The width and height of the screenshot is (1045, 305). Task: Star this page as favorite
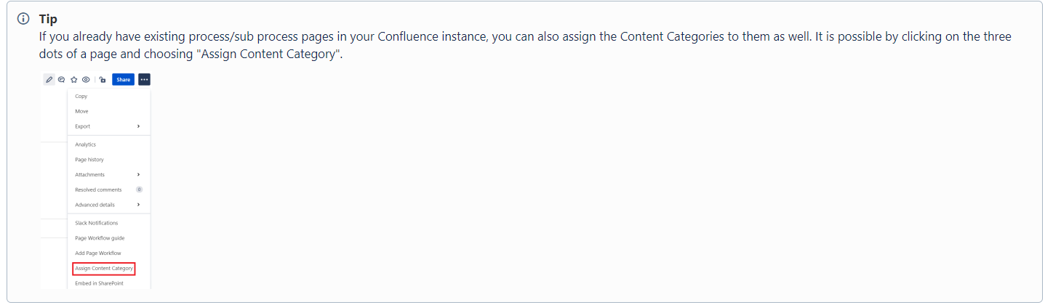point(73,80)
